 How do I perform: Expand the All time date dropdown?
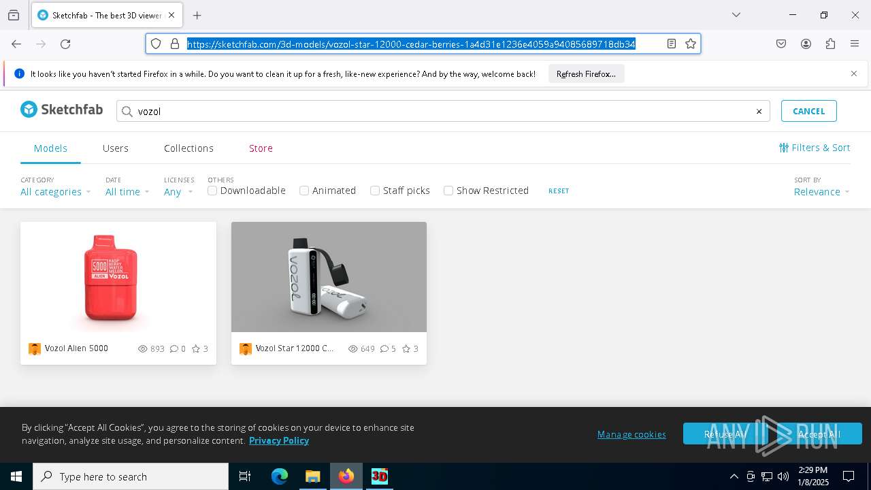point(127,192)
